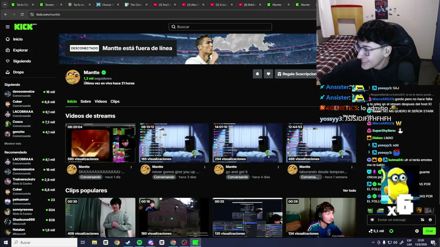
Task: Open options menu for 'go and get it' video
Action: 278,167
